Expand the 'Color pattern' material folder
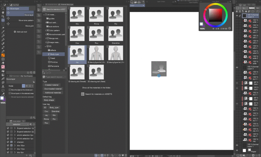This screenshot has height=157, width=261. click(x=46, y=30)
